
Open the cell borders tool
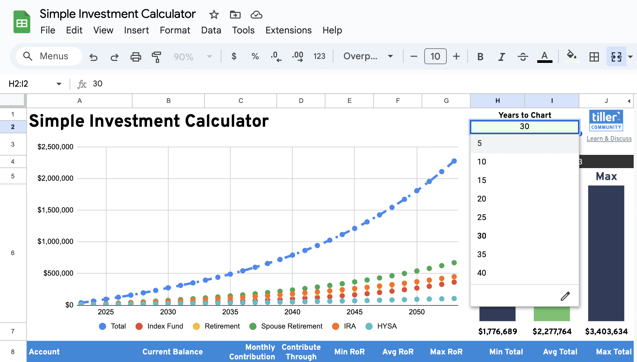594,57
